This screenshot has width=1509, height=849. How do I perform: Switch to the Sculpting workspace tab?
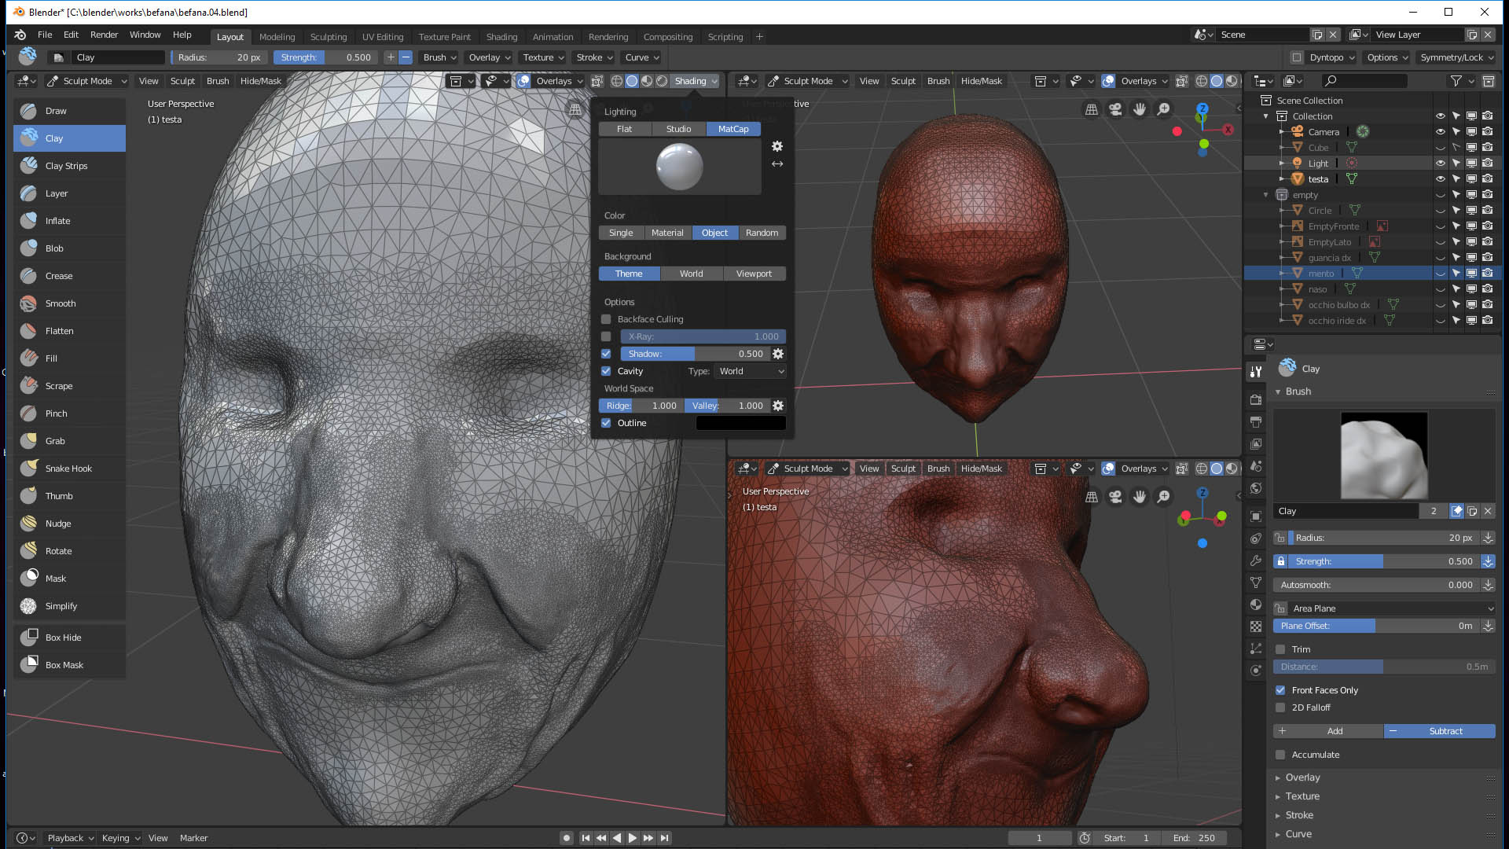(x=328, y=37)
